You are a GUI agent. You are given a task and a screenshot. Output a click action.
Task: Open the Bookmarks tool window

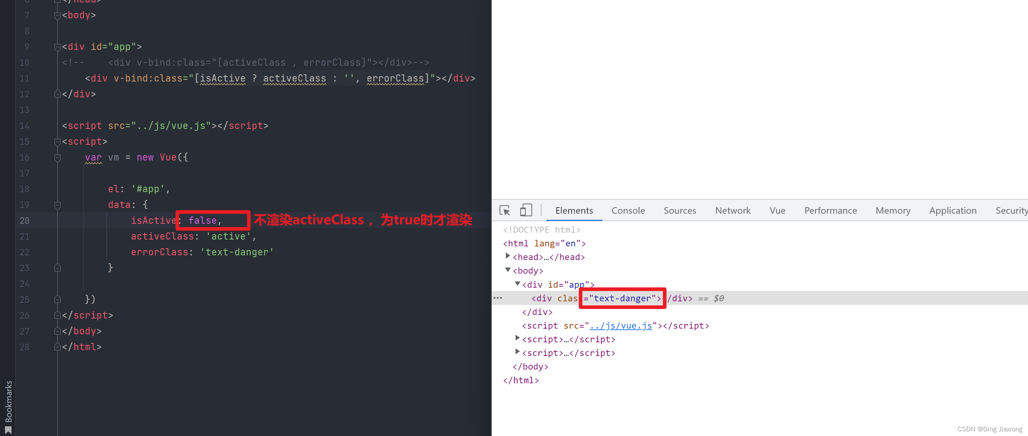coord(8,407)
